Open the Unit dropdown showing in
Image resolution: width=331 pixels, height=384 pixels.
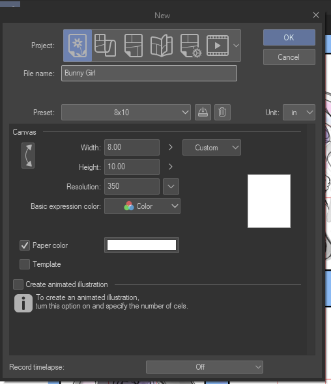click(299, 113)
